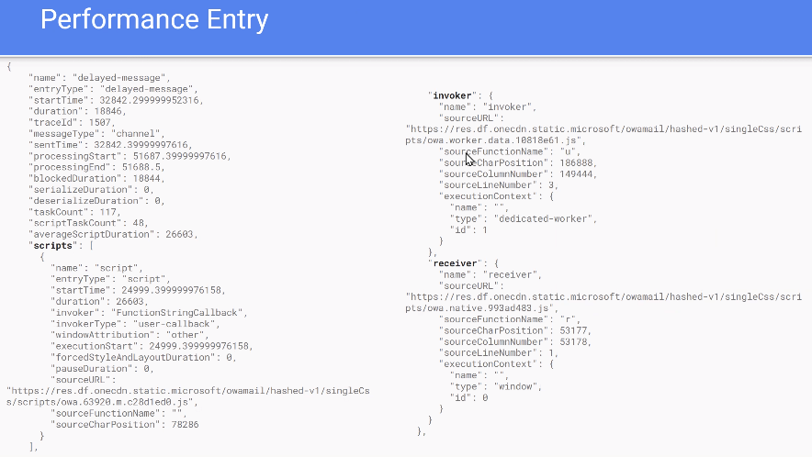Click the "Performance Entry" slide title

coord(154,19)
